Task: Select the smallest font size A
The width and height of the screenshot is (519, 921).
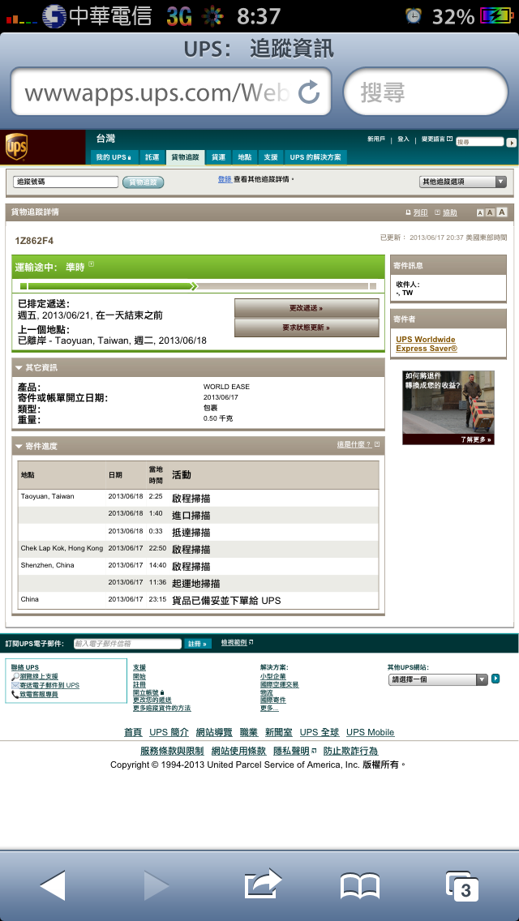Action: coord(480,212)
